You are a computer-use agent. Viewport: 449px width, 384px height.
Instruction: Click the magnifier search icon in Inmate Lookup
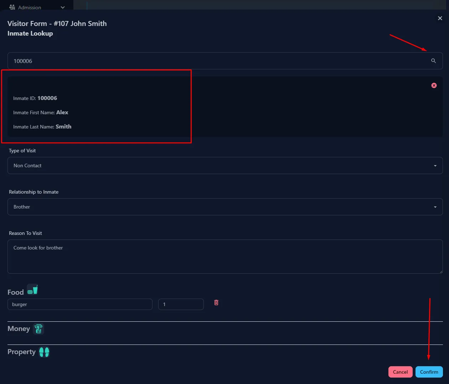433,61
